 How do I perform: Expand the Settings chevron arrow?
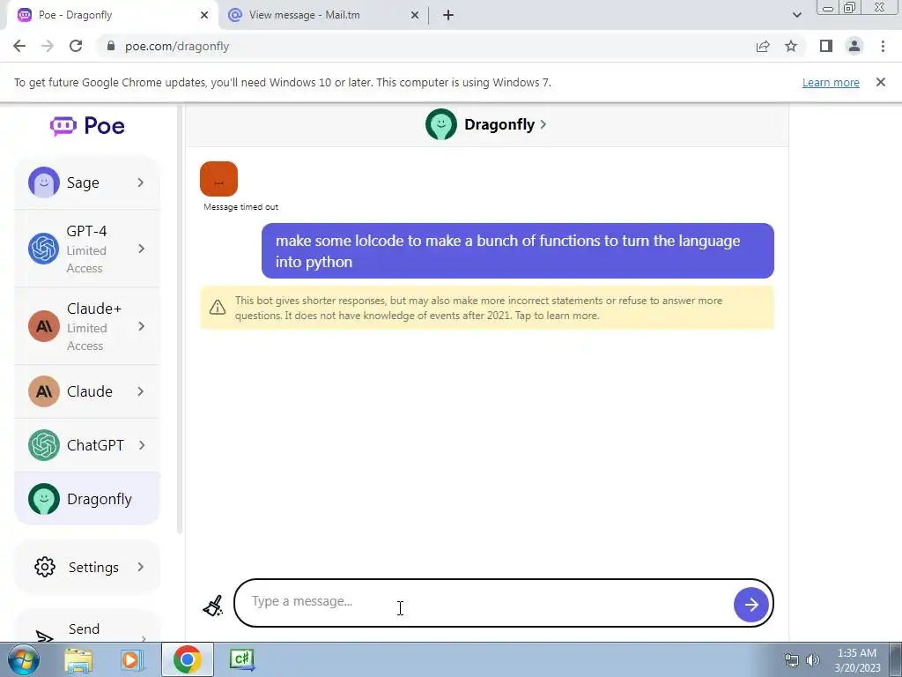[x=141, y=567]
